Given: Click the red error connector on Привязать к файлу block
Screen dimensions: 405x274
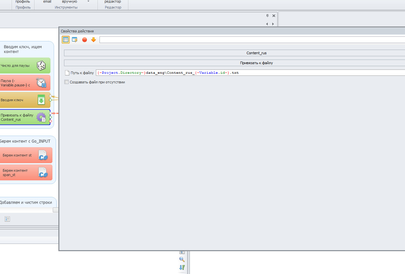Looking at the screenshot, I should [50, 121].
